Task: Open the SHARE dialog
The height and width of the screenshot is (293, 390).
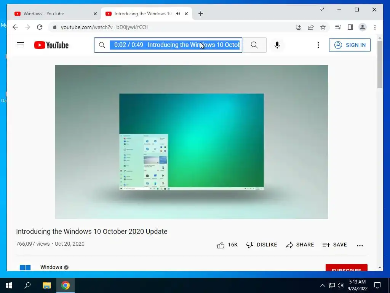Action: (300, 245)
